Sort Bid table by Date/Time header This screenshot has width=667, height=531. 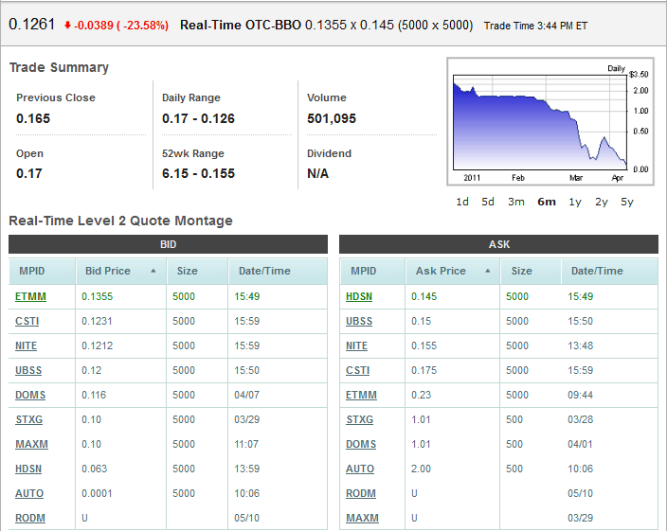tap(264, 271)
